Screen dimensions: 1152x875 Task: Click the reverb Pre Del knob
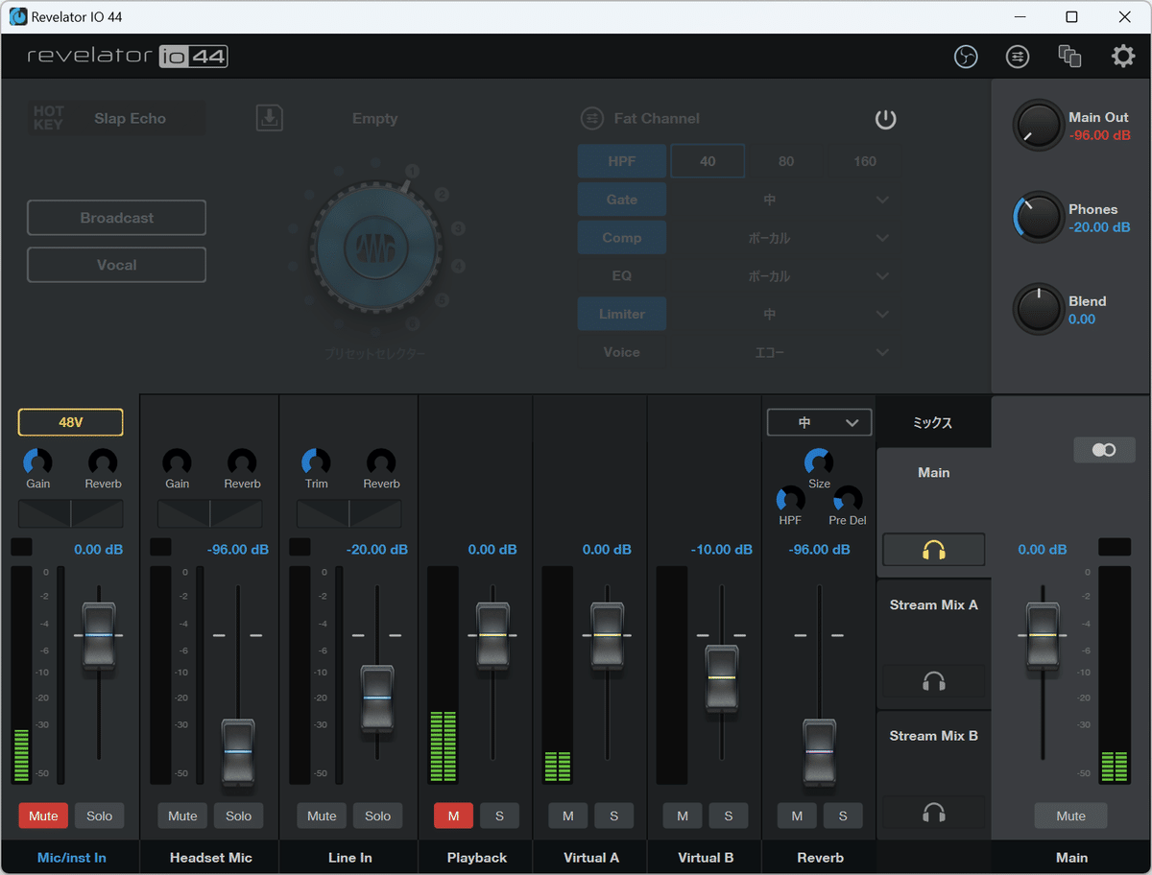(848, 499)
